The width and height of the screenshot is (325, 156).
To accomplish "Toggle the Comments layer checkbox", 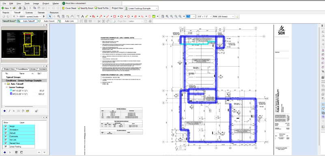I will tap(6, 136).
